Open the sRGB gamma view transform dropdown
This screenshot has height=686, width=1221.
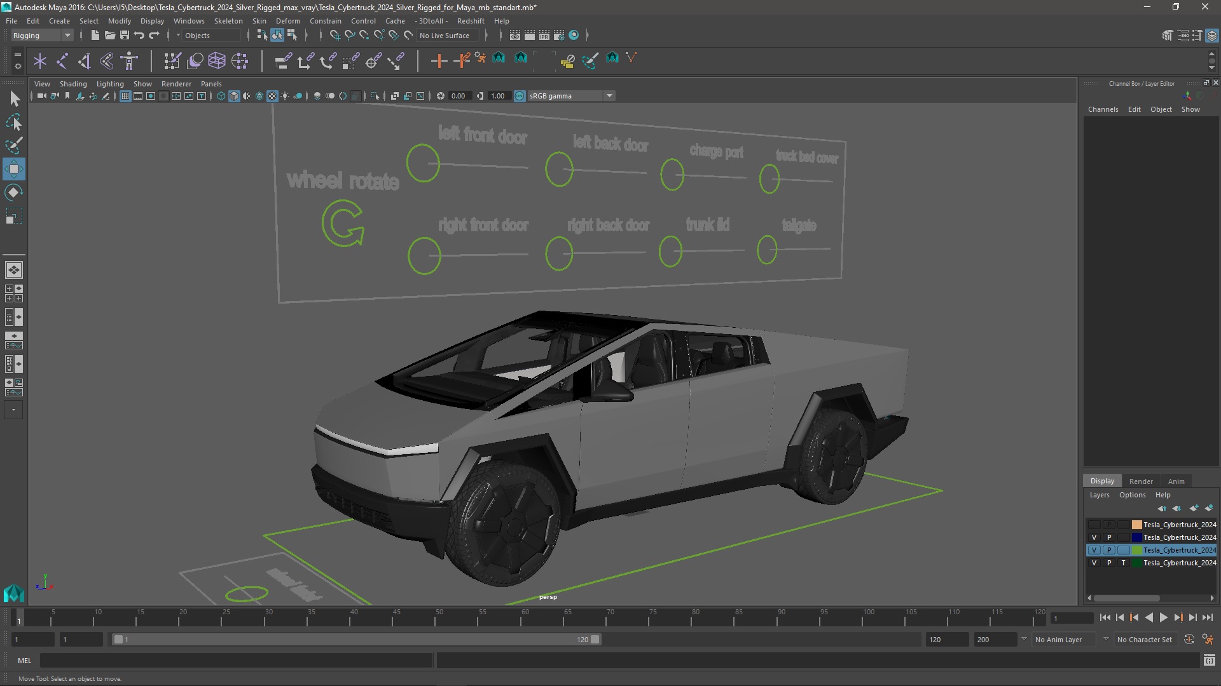[571, 96]
